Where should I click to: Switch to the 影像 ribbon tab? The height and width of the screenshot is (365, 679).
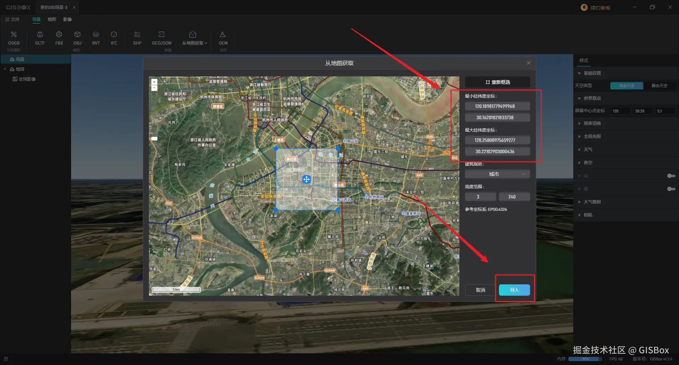click(x=68, y=19)
